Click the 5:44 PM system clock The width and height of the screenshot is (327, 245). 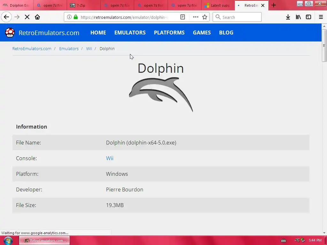315,241
